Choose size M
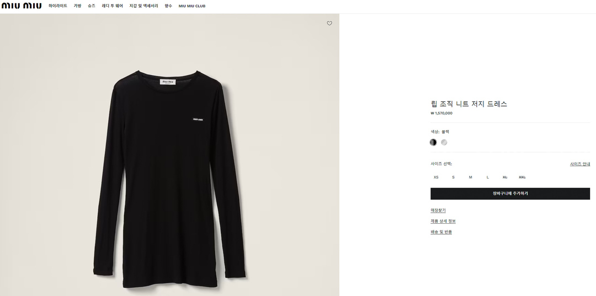The width and height of the screenshot is (596, 296). pos(470,177)
